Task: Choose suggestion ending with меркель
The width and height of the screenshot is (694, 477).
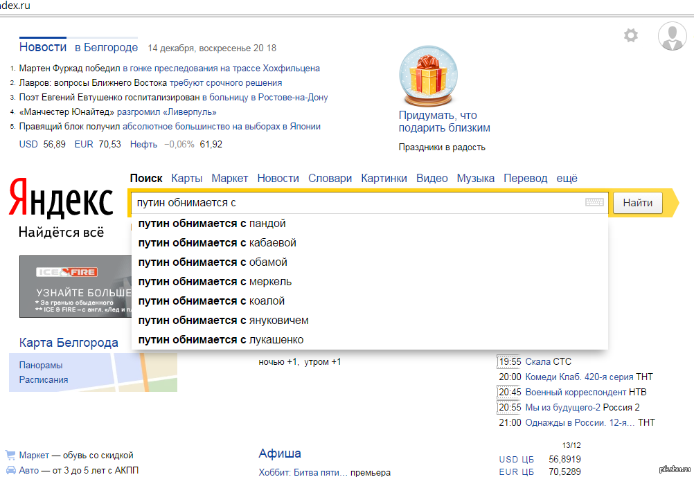Action: pos(215,282)
